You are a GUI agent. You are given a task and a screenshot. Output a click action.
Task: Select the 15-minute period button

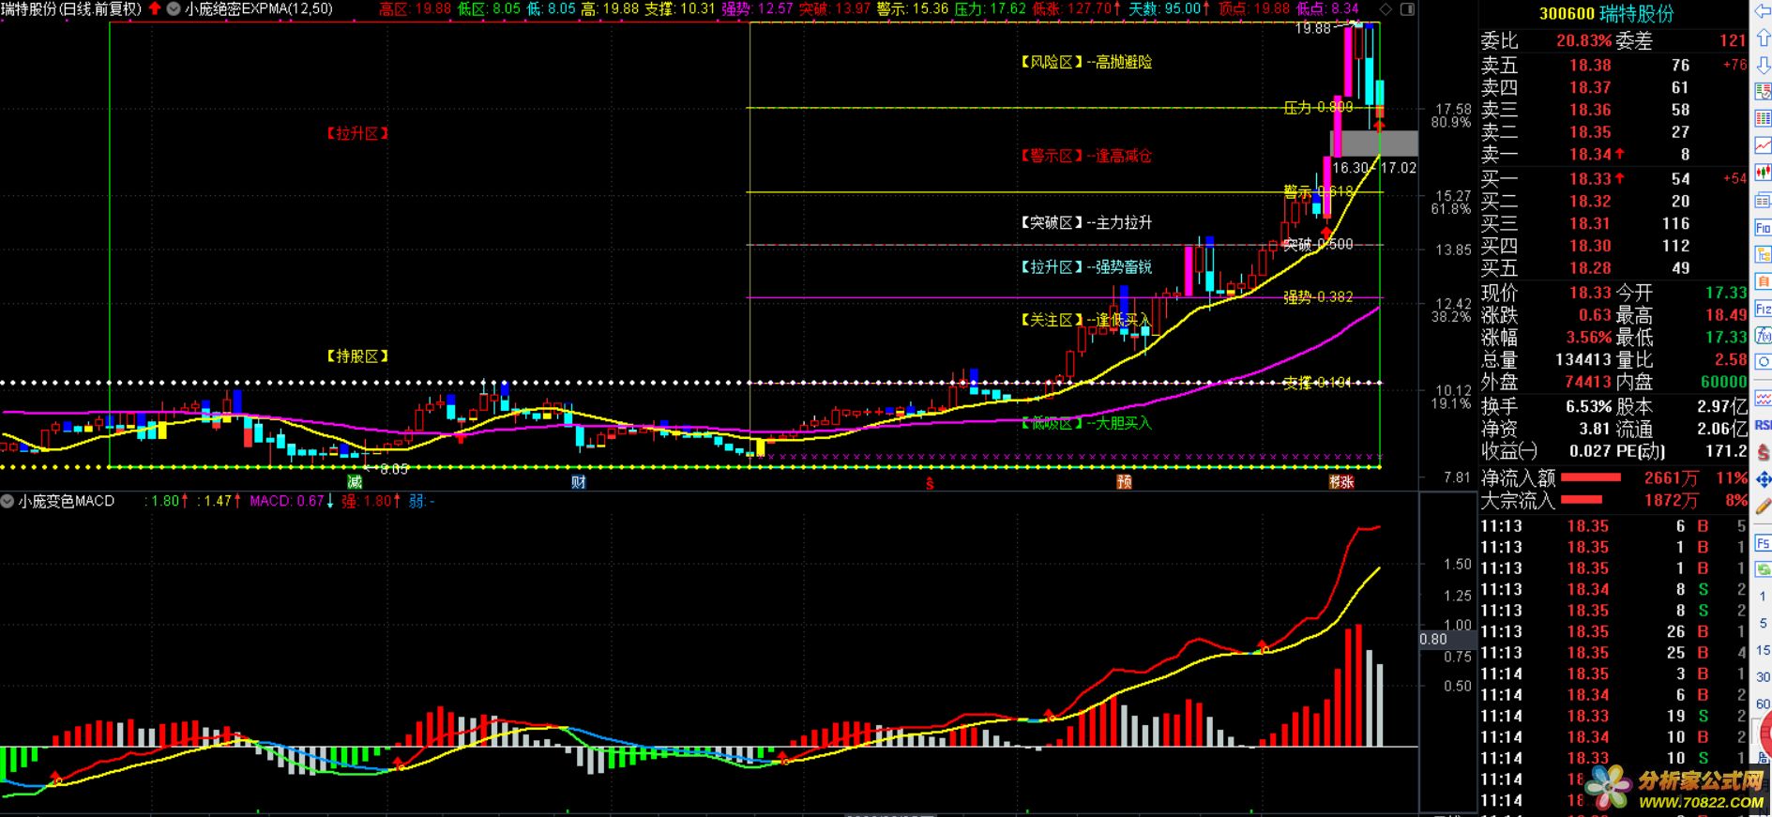pyautogui.click(x=1763, y=649)
